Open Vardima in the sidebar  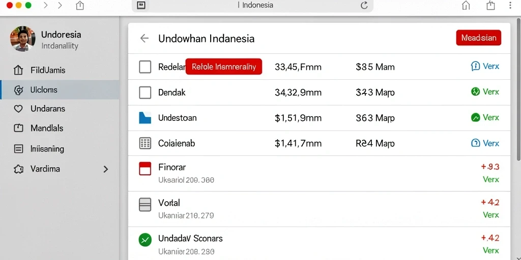(60, 169)
